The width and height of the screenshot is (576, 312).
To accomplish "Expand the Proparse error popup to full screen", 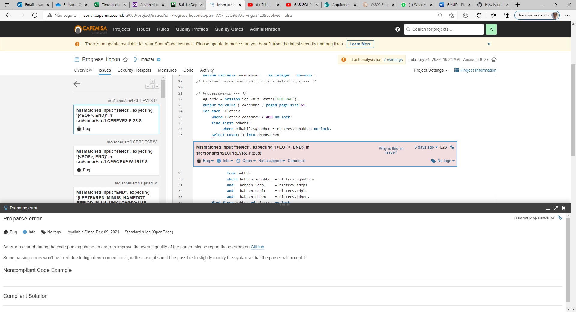I will point(556,208).
